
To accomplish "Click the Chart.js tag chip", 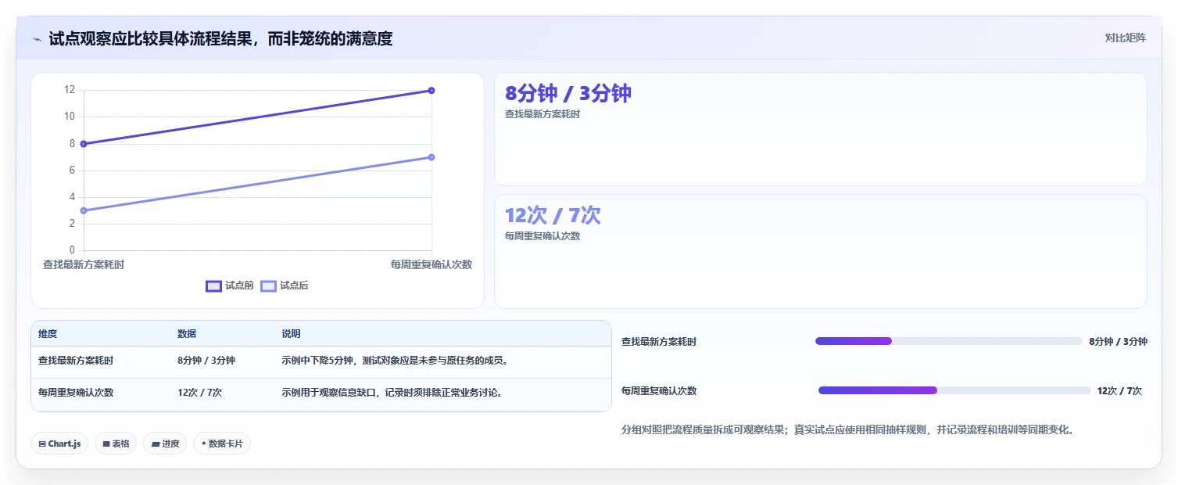I will (x=59, y=444).
